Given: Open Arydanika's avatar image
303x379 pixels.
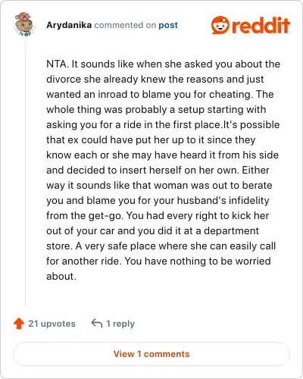Looking at the screenshot, I should coord(24,24).
